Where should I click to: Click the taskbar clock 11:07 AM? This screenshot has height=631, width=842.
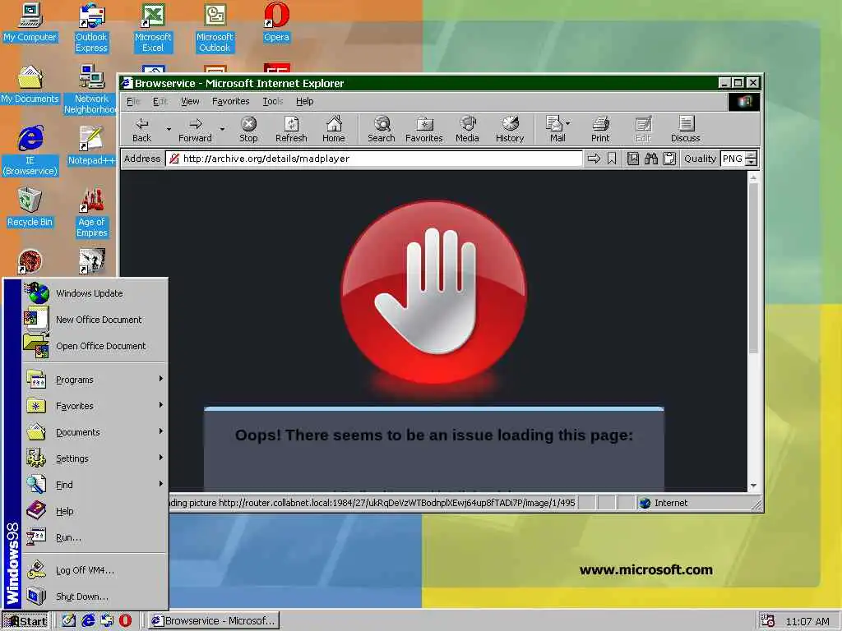click(x=807, y=621)
